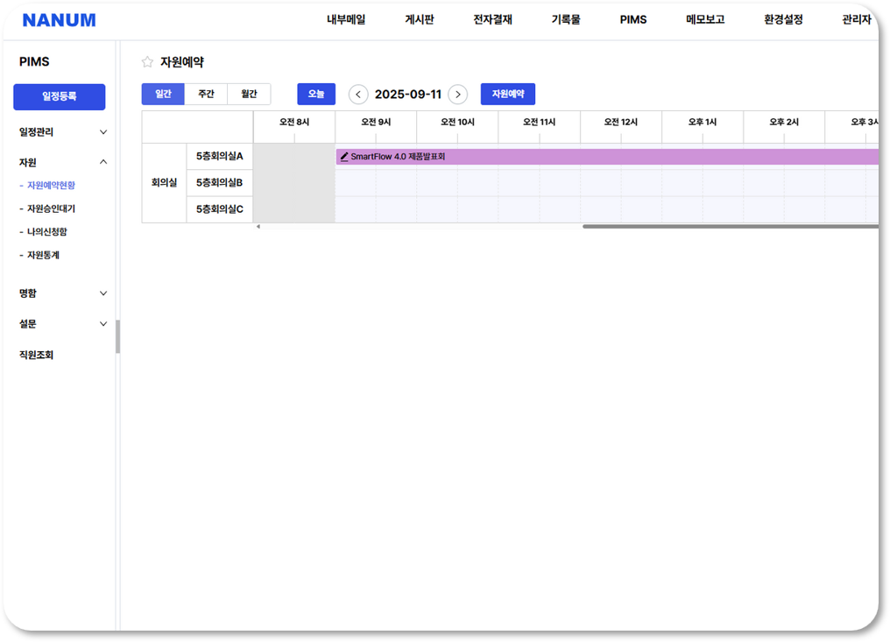
Task: Switch to 일간 daily view
Action: click(x=163, y=95)
